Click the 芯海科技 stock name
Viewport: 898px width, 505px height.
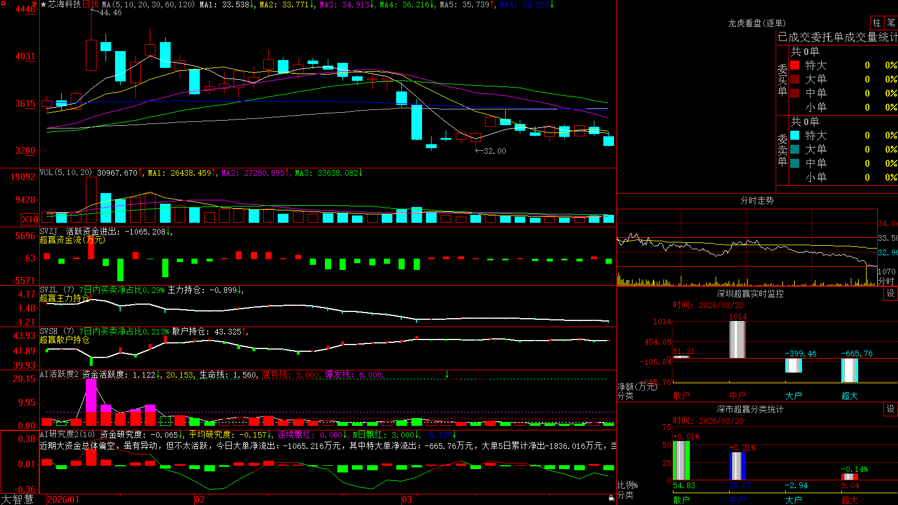click(65, 4)
